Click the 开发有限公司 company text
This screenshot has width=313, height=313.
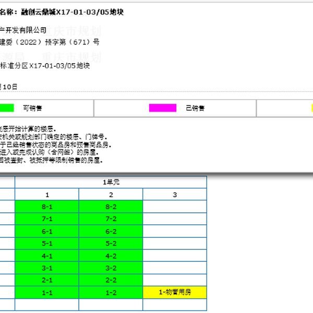pos(26,30)
